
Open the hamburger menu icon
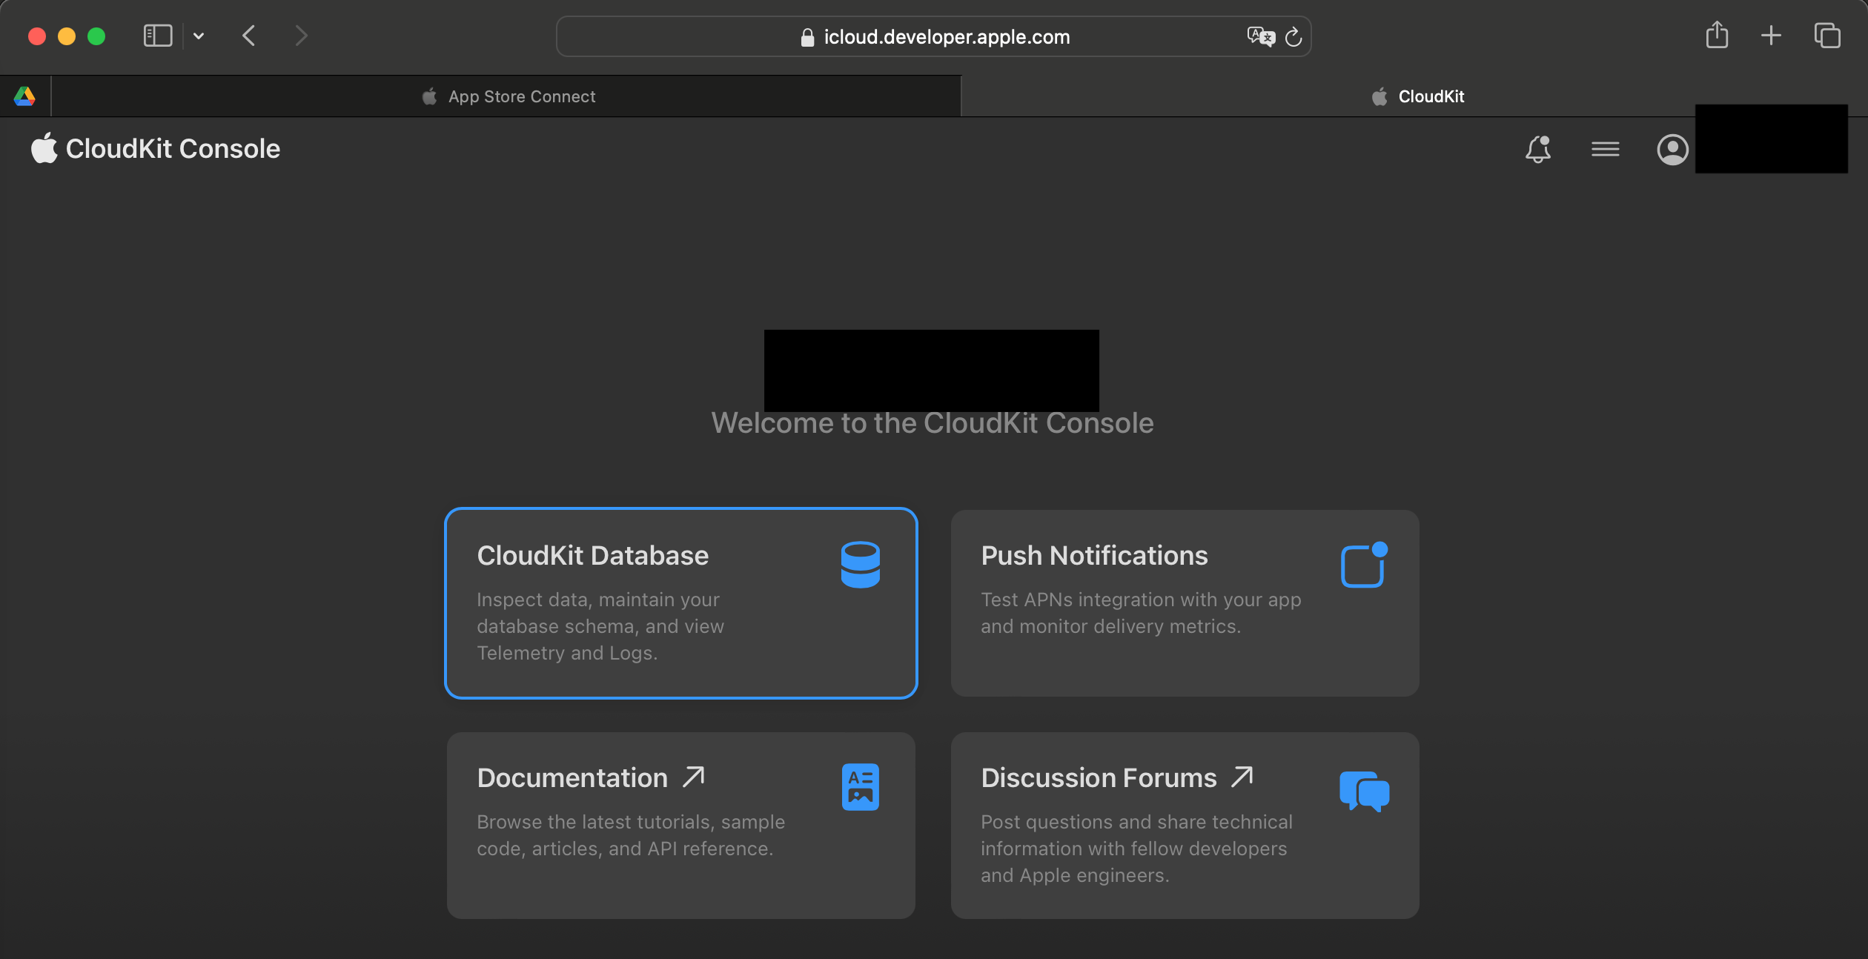tap(1605, 149)
